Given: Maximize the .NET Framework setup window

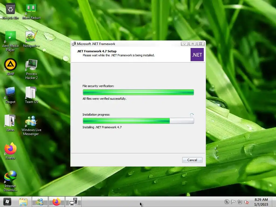Looking at the screenshot, I should (x=192, y=44).
